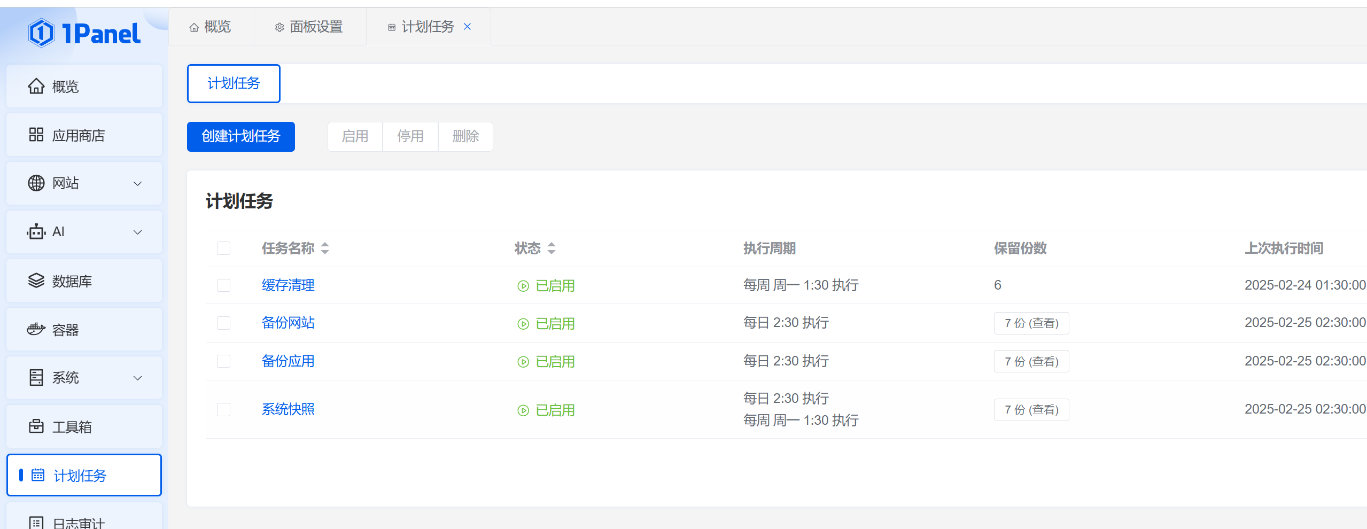Switch to the 概览 tab at top

click(x=211, y=27)
